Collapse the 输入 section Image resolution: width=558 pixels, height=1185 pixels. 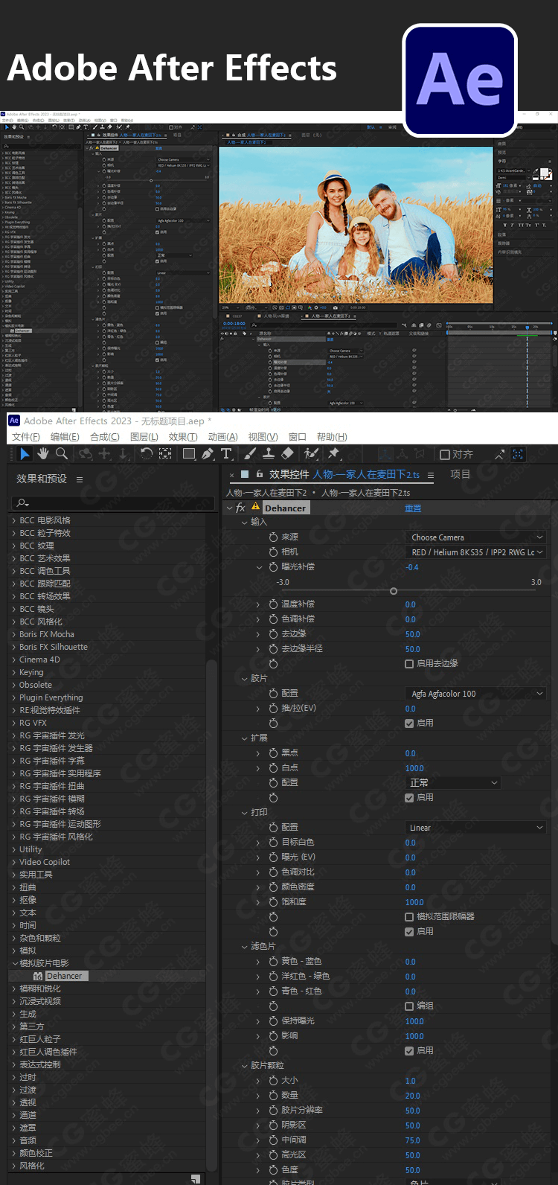[x=244, y=523]
